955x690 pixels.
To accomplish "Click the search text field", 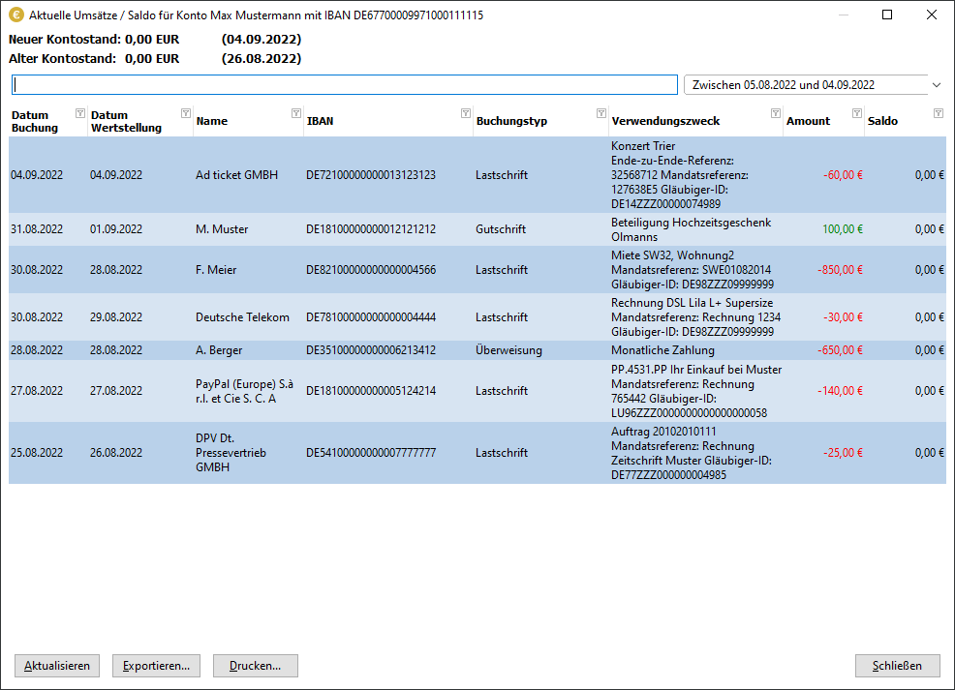I will 344,85.
